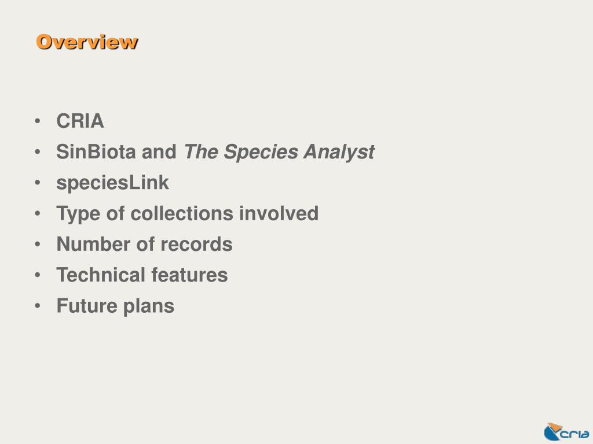
Task: Click bullet dot before 'Future plans'
Action: 37,306
